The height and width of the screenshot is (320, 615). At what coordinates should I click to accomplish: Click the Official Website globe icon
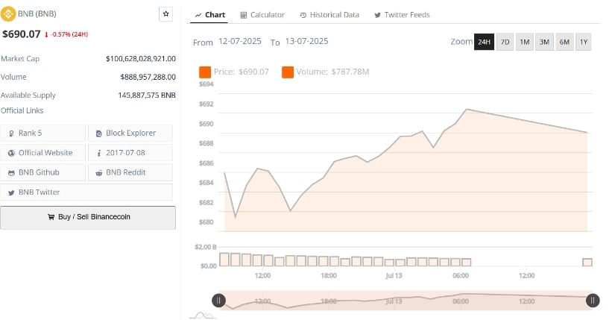click(11, 153)
